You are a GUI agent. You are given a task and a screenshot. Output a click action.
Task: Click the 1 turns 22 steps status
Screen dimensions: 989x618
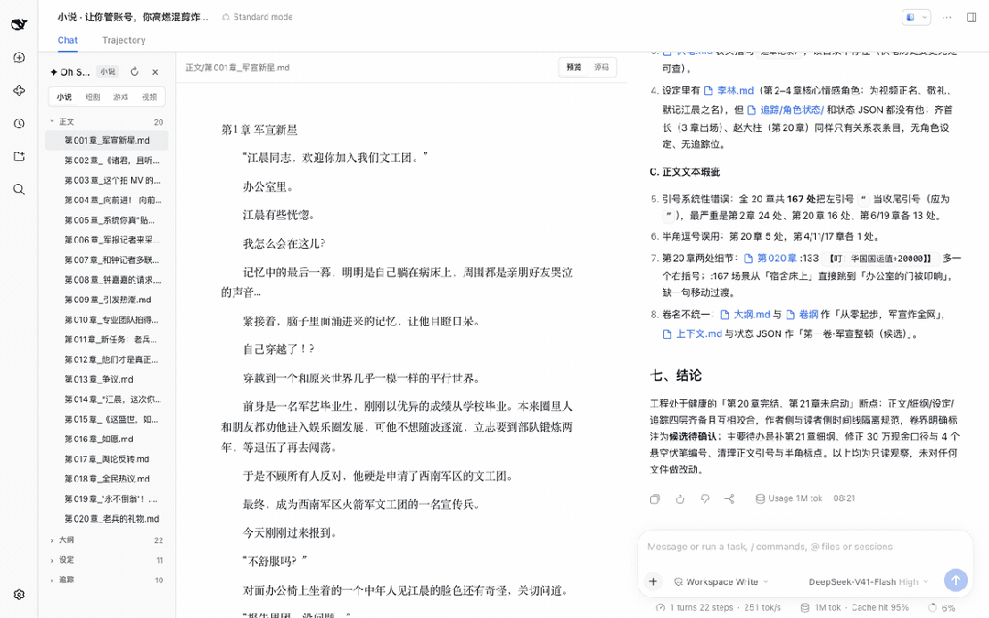coord(719,608)
